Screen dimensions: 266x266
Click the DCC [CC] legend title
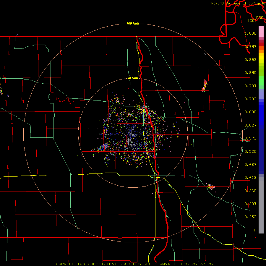pyautogui.click(x=256, y=19)
